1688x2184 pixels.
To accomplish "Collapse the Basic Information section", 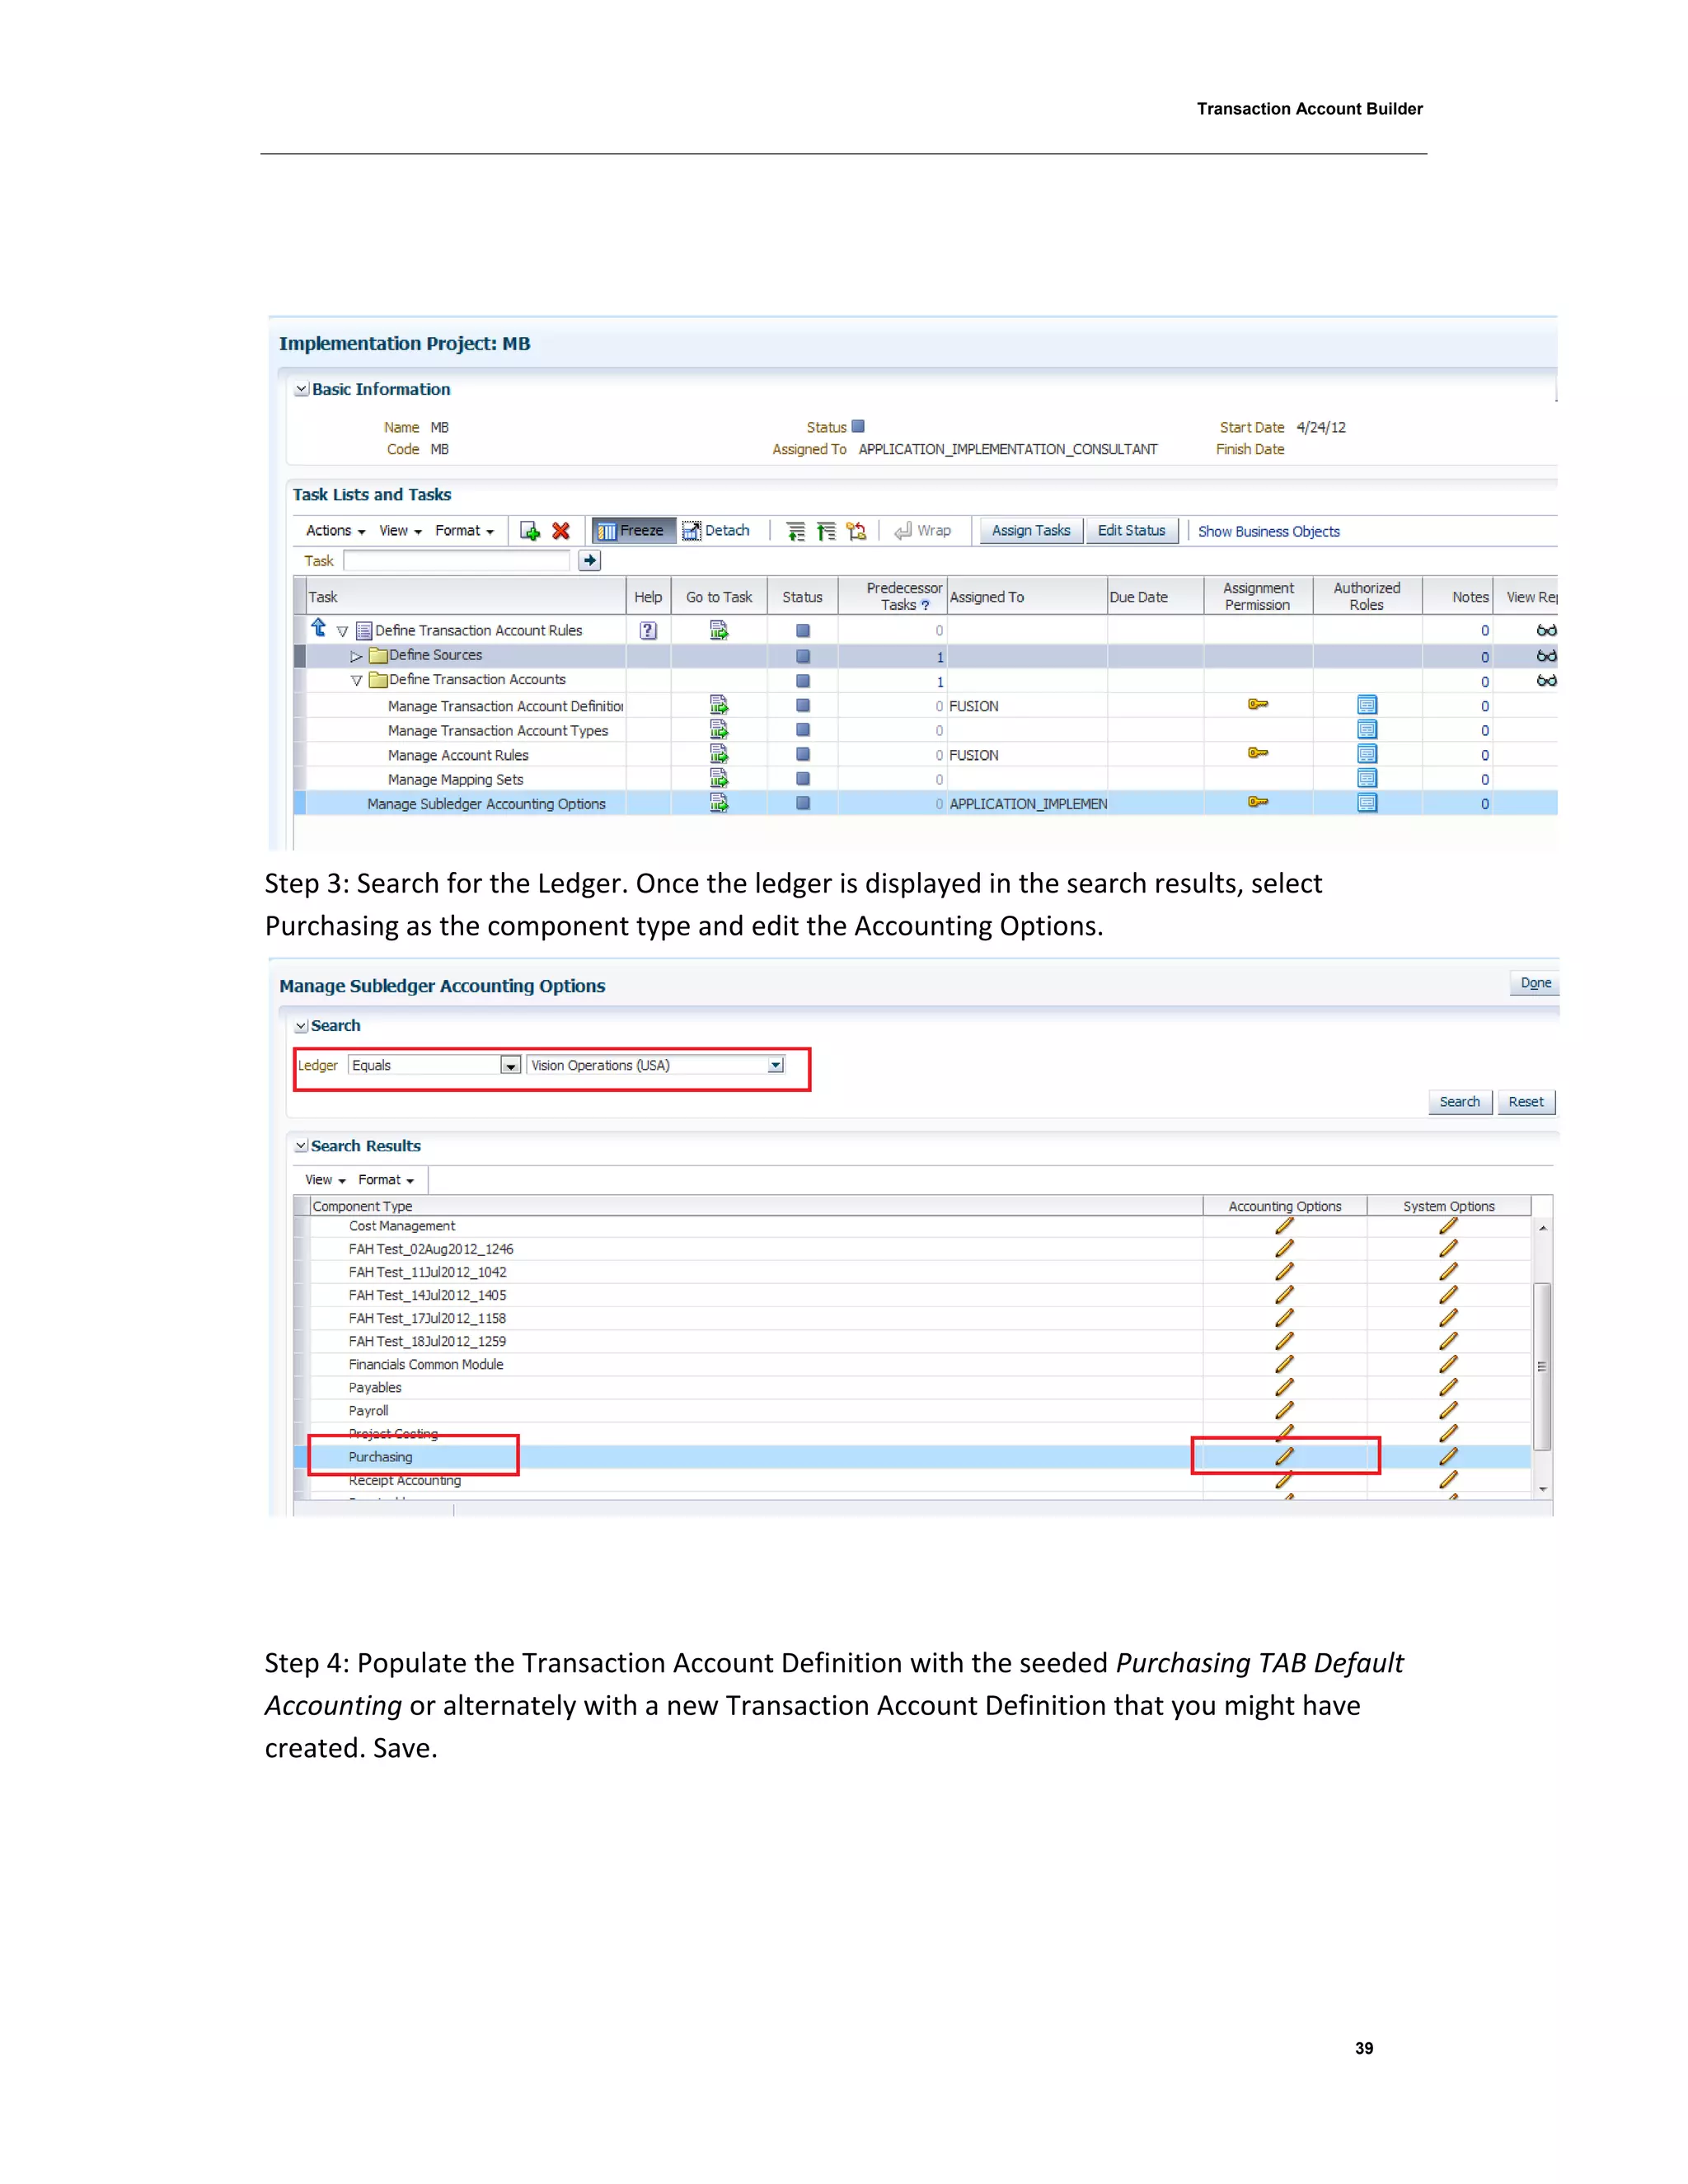I will click(x=301, y=390).
